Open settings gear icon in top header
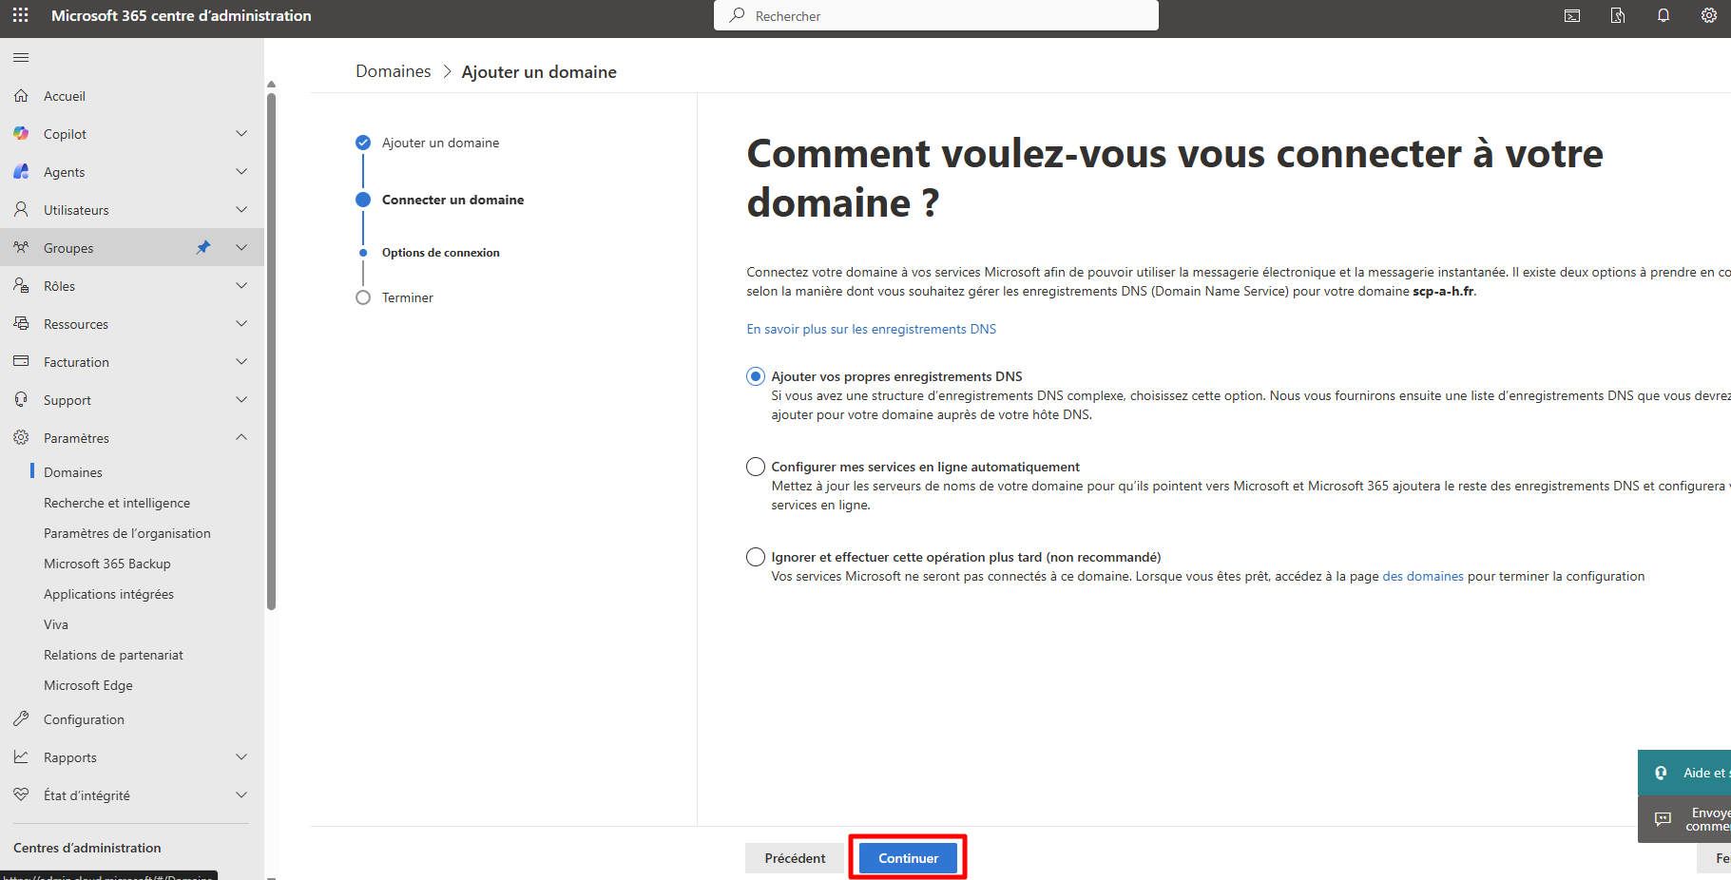The width and height of the screenshot is (1731, 880). [x=1709, y=15]
